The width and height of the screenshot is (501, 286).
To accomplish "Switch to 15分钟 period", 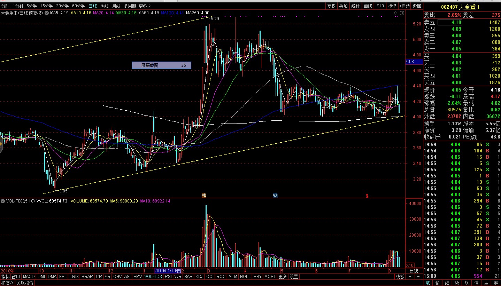I will tap(46, 6).
